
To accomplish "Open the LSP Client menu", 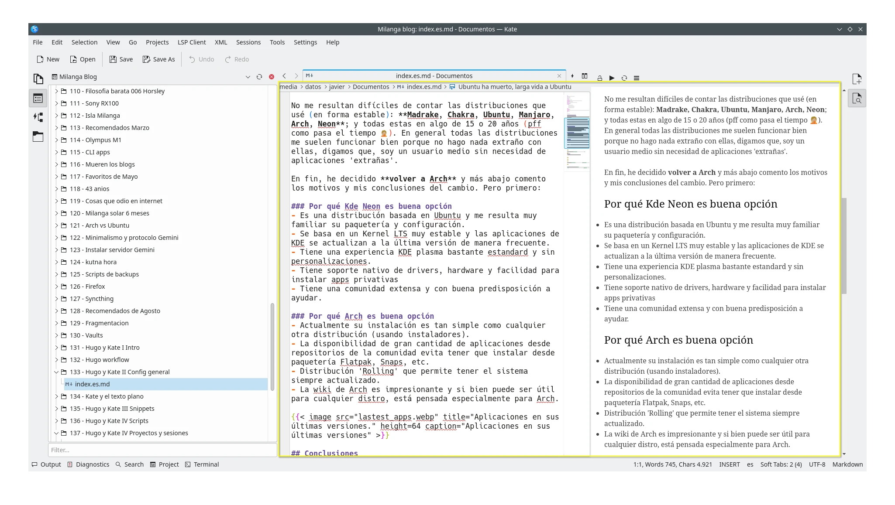I will 191,42.
